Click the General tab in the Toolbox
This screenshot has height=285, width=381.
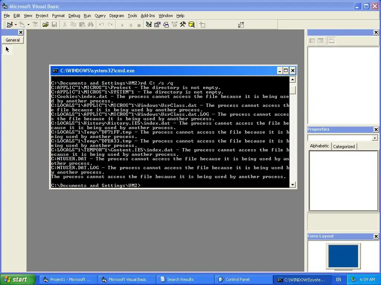(13, 40)
